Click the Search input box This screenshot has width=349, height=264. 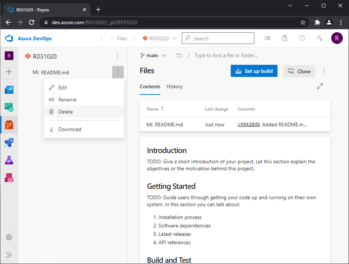[x=218, y=38]
